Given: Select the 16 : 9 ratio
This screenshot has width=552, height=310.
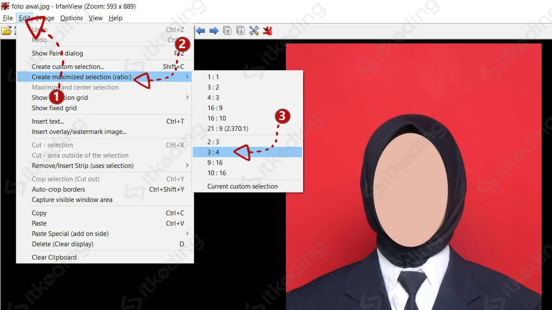Looking at the screenshot, I should click(x=247, y=108).
